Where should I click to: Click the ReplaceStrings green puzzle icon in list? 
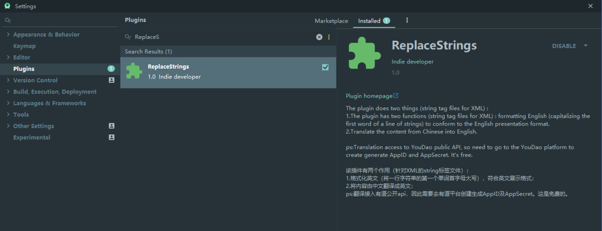(x=134, y=71)
